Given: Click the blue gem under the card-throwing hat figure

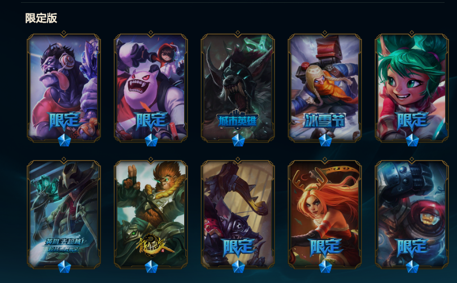Looking at the screenshot, I should [64, 267].
